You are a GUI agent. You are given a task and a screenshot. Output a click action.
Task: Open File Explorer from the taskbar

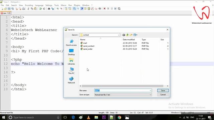[96, 117]
